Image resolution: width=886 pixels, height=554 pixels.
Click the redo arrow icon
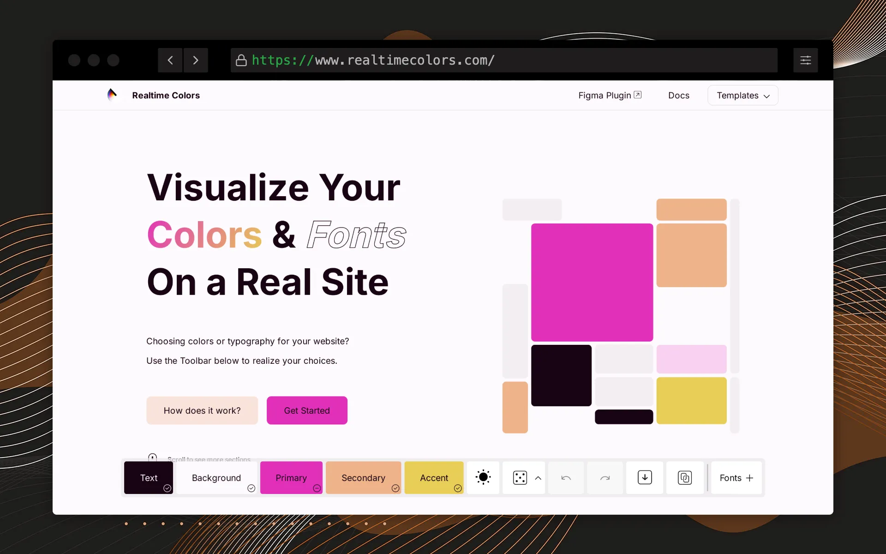click(x=605, y=477)
